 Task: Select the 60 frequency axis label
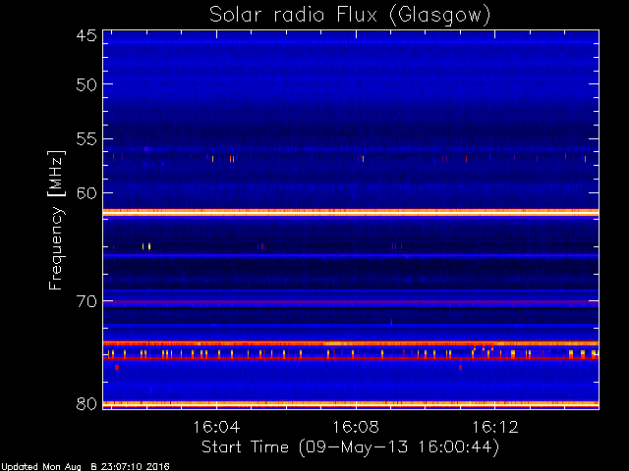tap(86, 193)
